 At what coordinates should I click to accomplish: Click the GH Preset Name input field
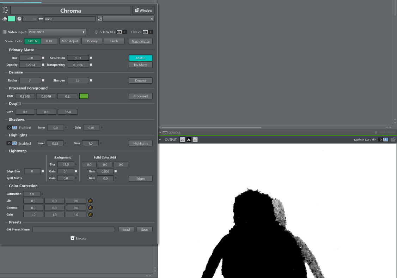pyautogui.click(x=73, y=230)
